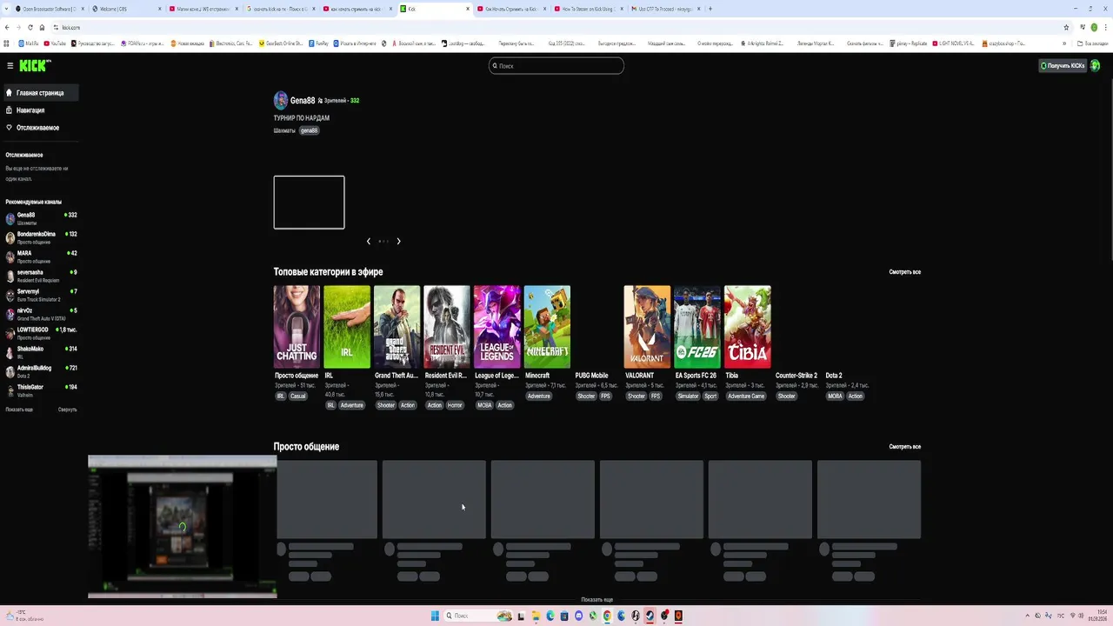
Task: Click Получить KICKs button
Action: 1063,65
